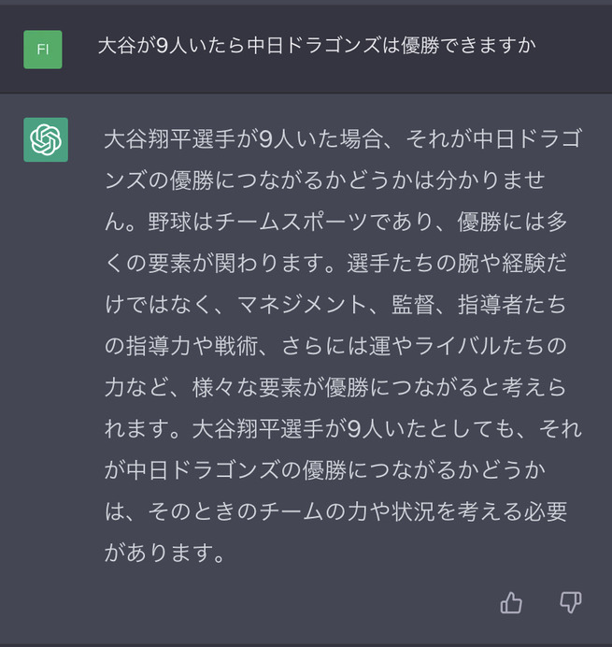Click the phrase 分かりませ in the second line
The width and height of the screenshot is (612, 647).
tap(491, 180)
